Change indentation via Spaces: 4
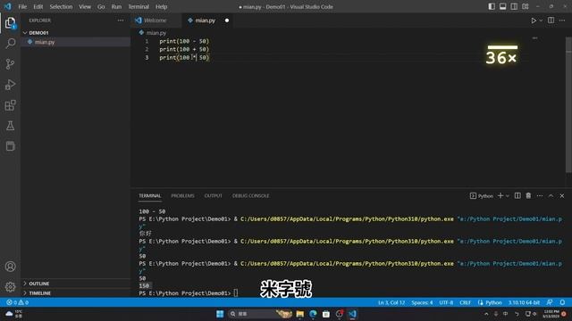This screenshot has width=572, height=321. 422,302
